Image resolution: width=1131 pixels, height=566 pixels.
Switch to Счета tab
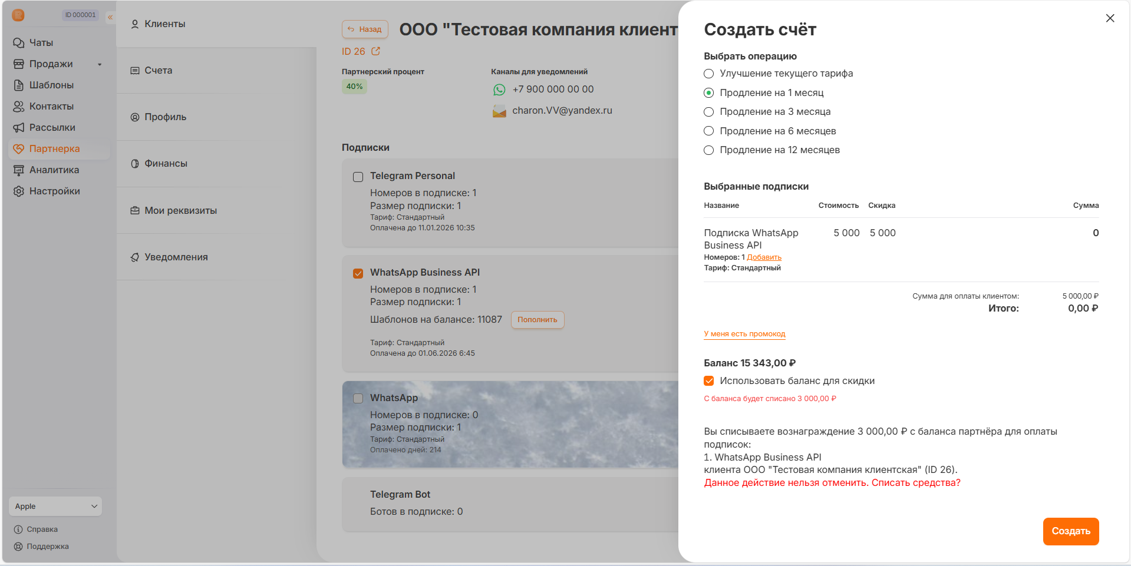[159, 71]
